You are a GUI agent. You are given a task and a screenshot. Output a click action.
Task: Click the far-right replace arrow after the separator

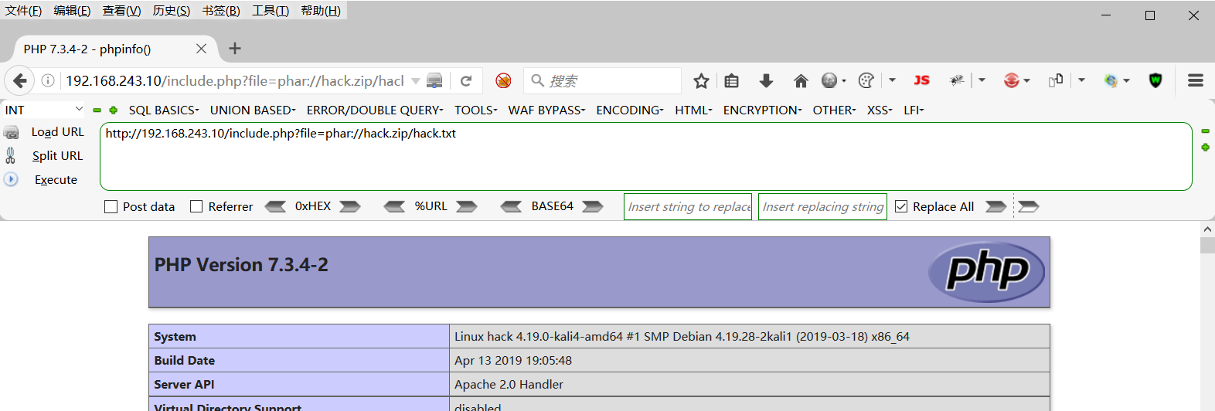(x=1029, y=206)
